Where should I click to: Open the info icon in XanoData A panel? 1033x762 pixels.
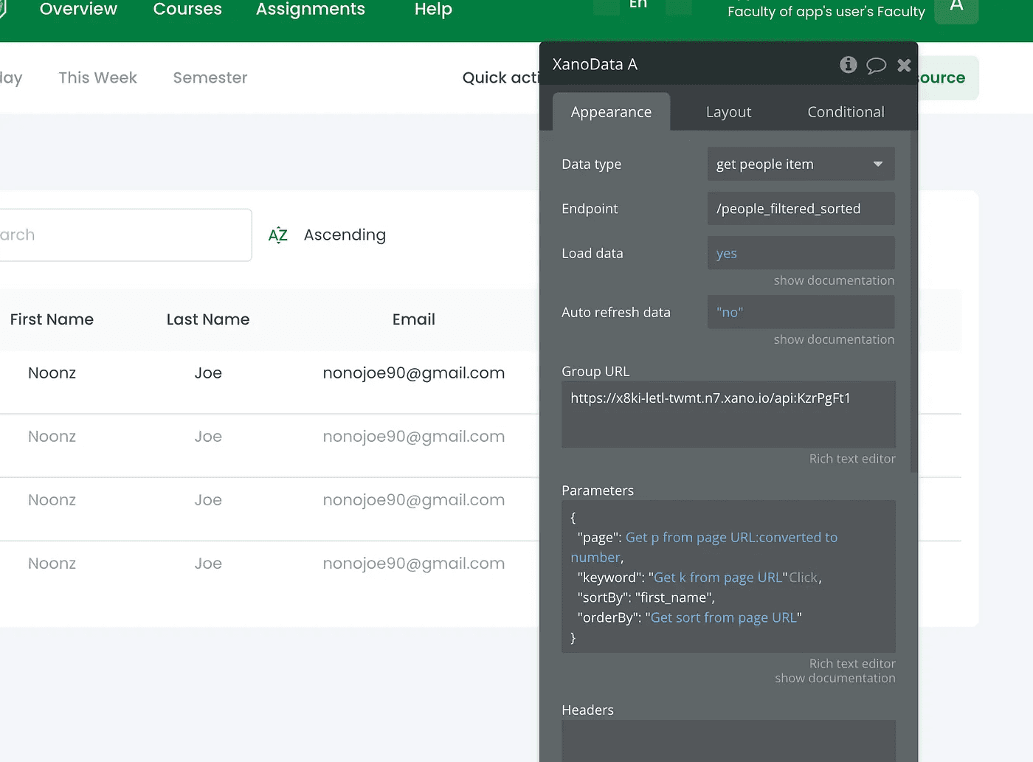coord(849,65)
